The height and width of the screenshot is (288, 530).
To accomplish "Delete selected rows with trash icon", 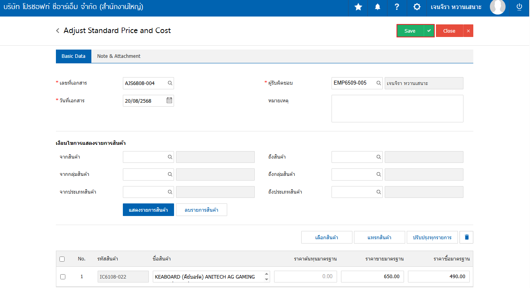I will pos(467,237).
